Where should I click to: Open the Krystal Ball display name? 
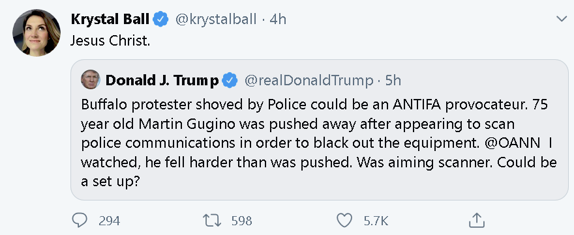(110, 19)
